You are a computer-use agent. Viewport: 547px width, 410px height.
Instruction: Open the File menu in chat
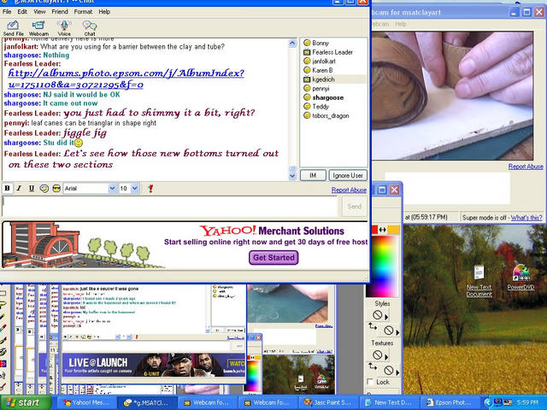point(7,11)
